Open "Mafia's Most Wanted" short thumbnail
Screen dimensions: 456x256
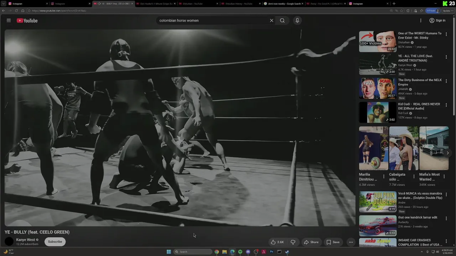pos(434,148)
